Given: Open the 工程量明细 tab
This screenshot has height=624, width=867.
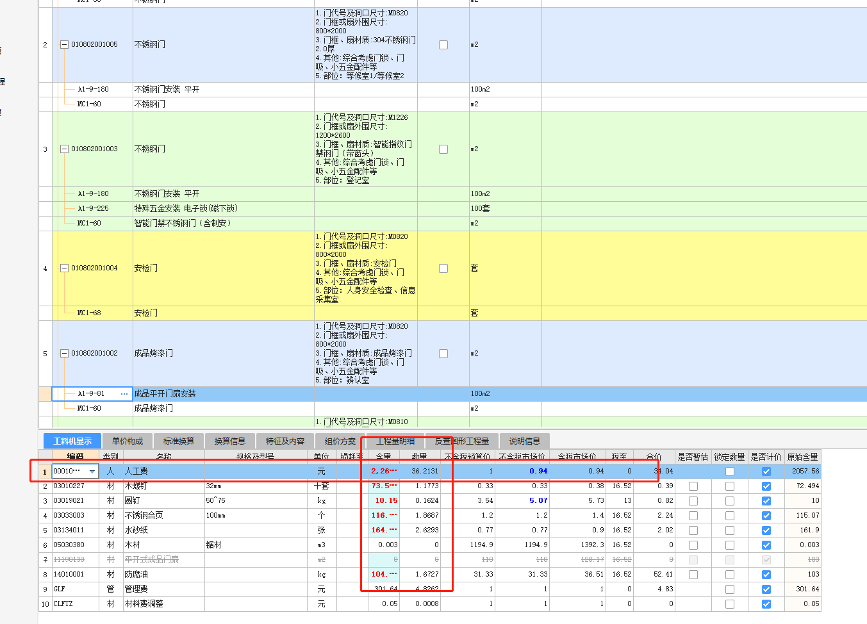Looking at the screenshot, I should [x=395, y=441].
